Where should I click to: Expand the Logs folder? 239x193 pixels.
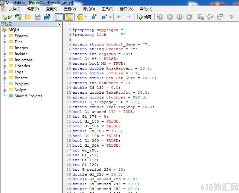4,72
